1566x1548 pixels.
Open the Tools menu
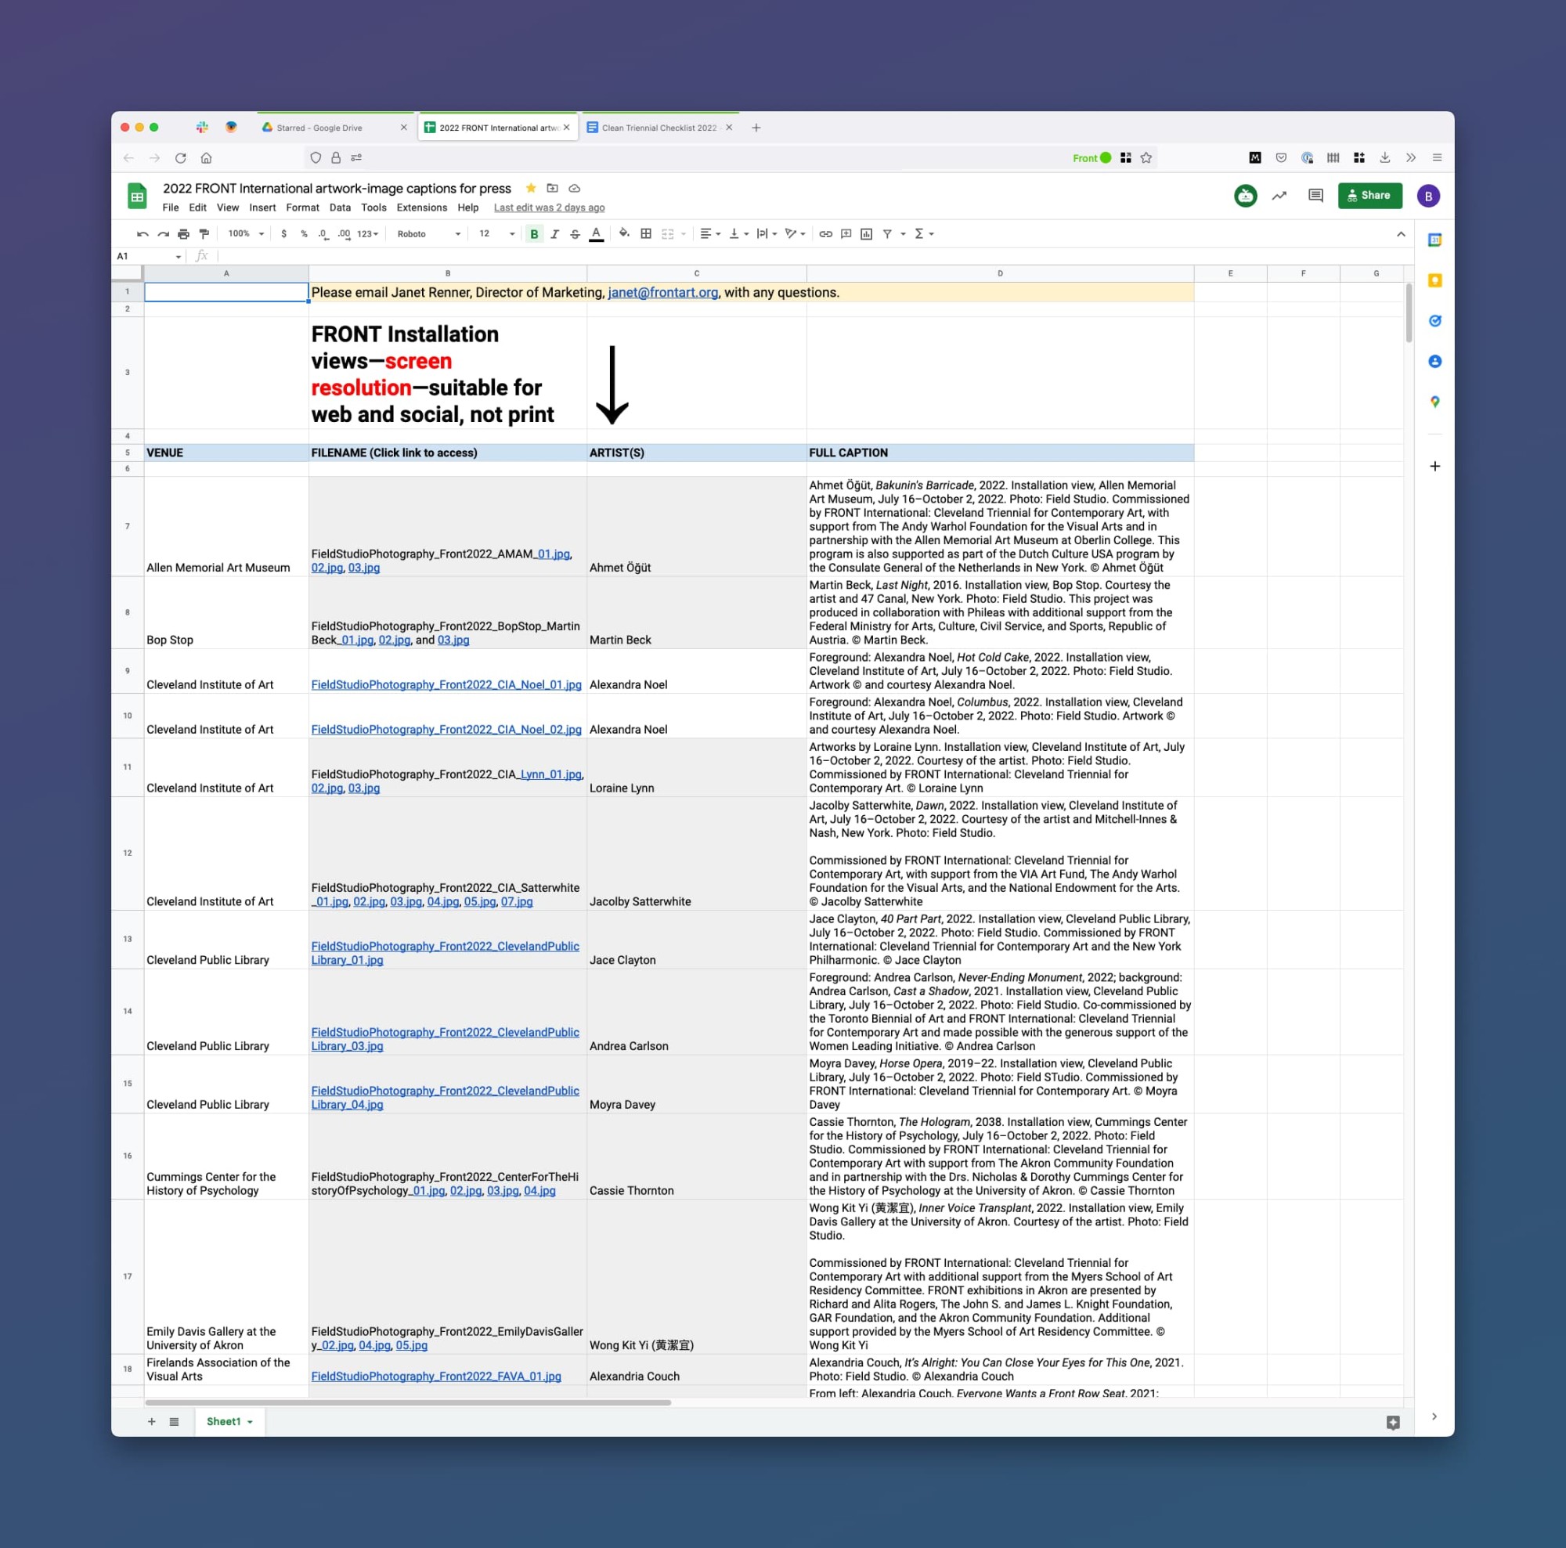pos(373,208)
